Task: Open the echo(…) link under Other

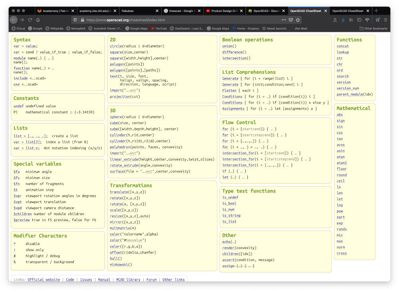Action: pos(226,242)
